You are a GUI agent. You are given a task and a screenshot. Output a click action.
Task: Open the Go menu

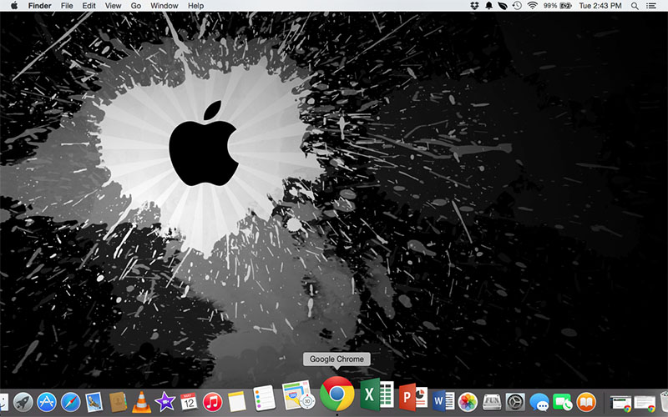click(x=135, y=6)
